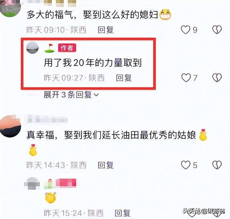Tap 回复 under the 14:43 comment
This screenshot has width=230, height=219.
click(106, 165)
